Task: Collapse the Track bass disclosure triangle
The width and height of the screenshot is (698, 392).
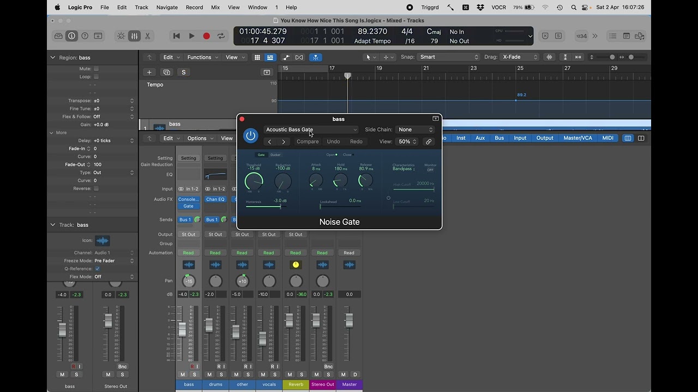Action: click(53, 225)
